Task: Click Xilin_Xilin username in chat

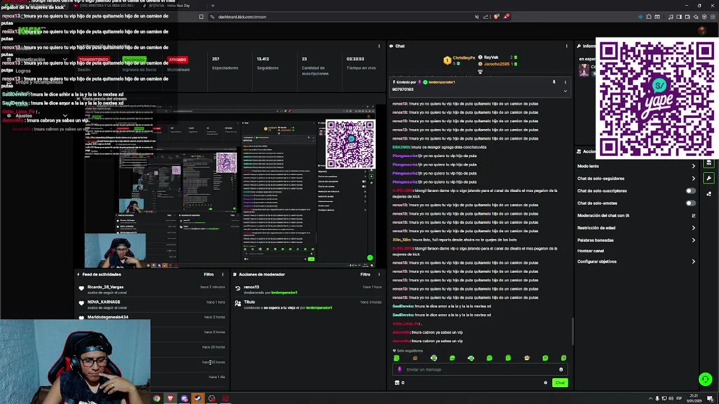Action: tap(401, 240)
